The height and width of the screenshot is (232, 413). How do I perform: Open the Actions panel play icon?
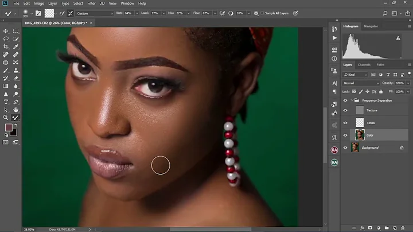[x=334, y=38]
